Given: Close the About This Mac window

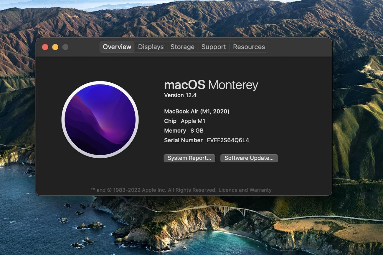Looking at the screenshot, I should pos(45,47).
